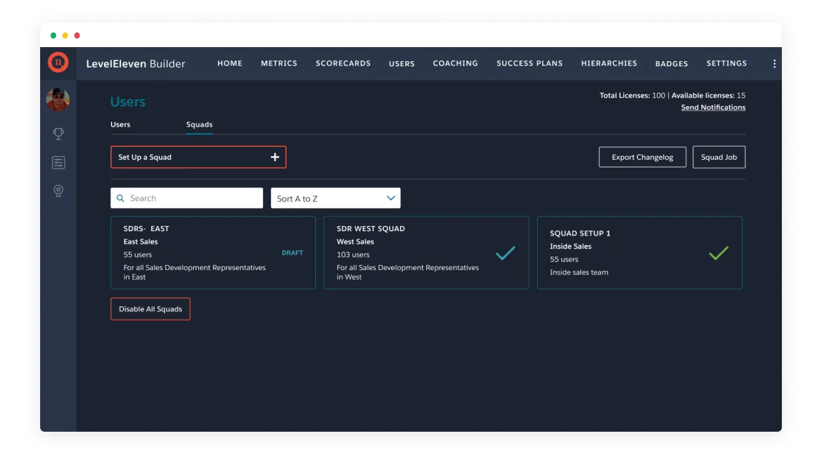Open USERS in the top navigation
822x454 pixels.
click(x=401, y=64)
